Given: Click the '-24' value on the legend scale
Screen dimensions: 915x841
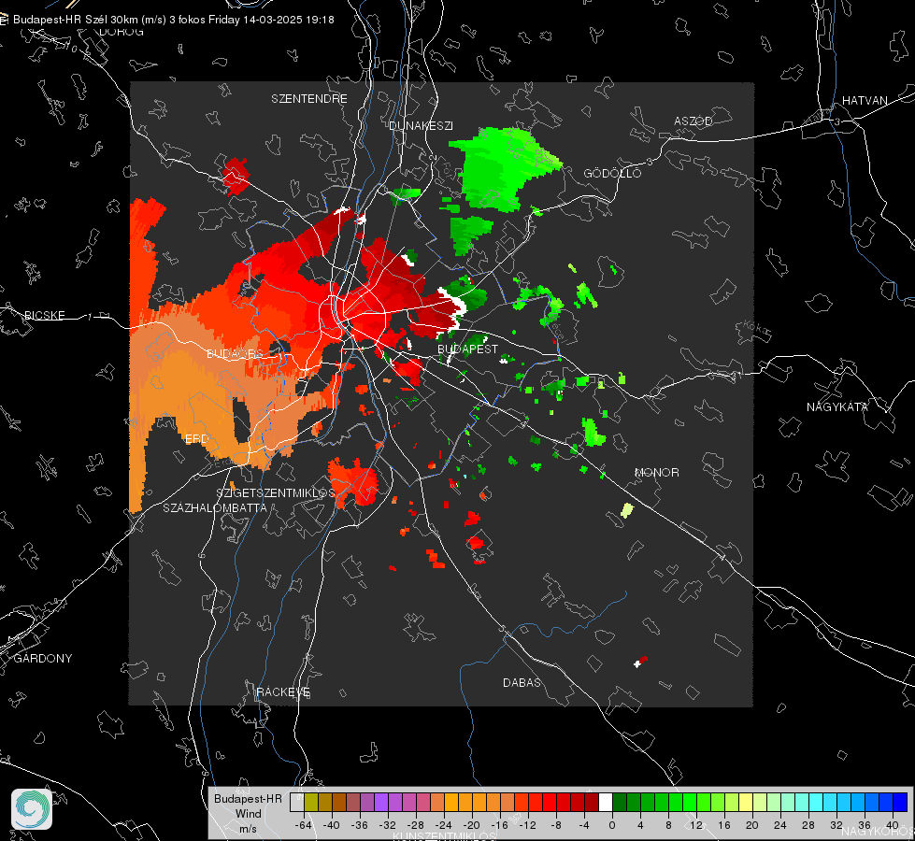Looking at the screenshot, I should (x=443, y=825).
